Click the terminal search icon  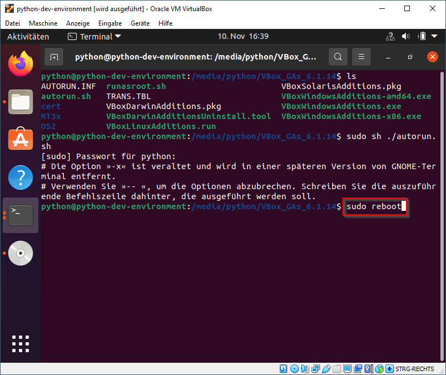point(338,57)
